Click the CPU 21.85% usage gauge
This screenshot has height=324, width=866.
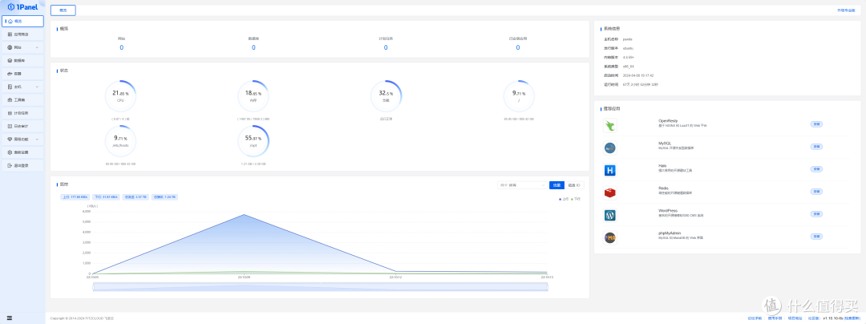(121, 96)
